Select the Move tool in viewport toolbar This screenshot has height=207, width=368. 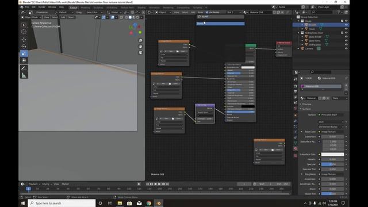[x=24, y=40]
